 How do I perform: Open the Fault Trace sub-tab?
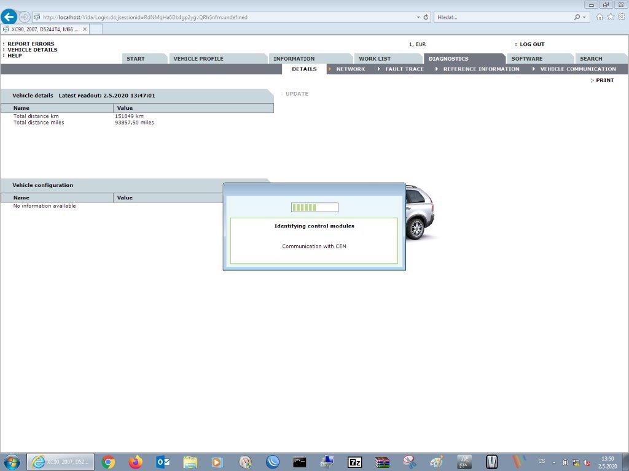[x=404, y=69]
